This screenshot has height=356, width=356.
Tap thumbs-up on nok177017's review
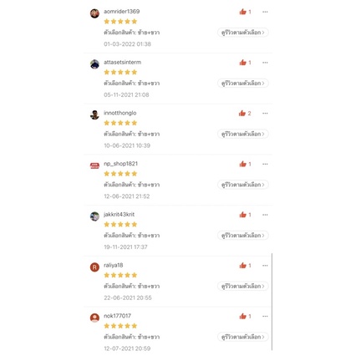[243, 316]
